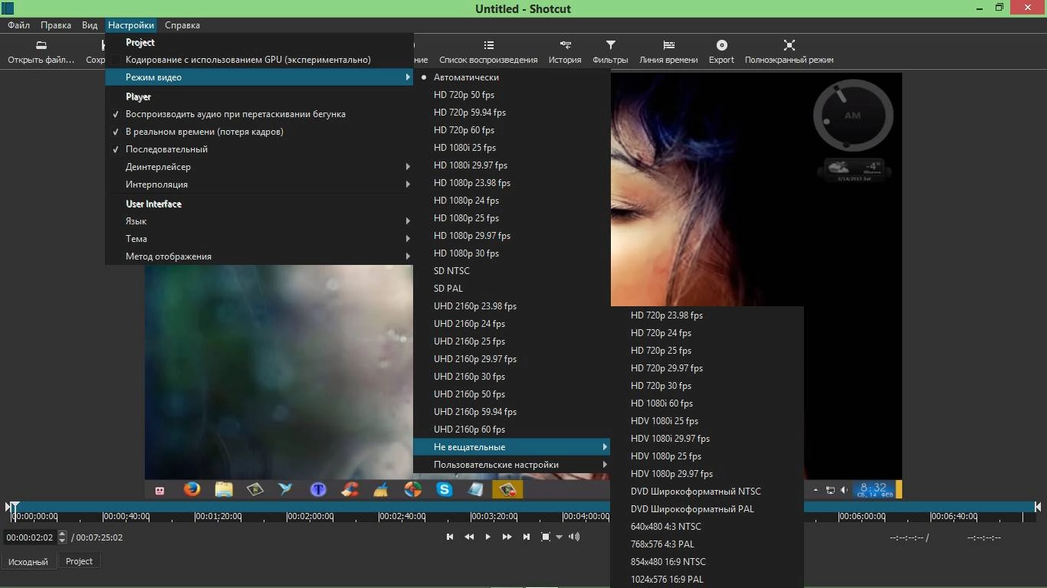Start playback with the play button
This screenshot has width=1047, height=588.
point(487,537)
